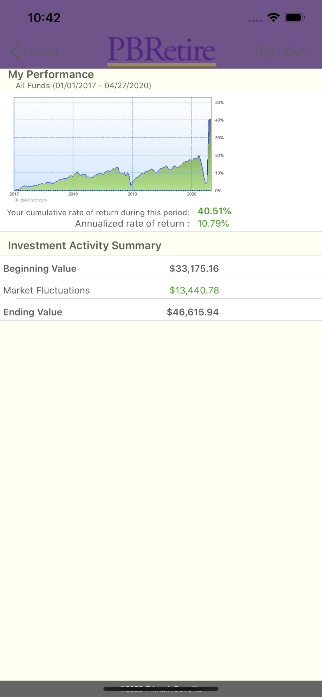Select the Beginning Value row

click(161, 268)
